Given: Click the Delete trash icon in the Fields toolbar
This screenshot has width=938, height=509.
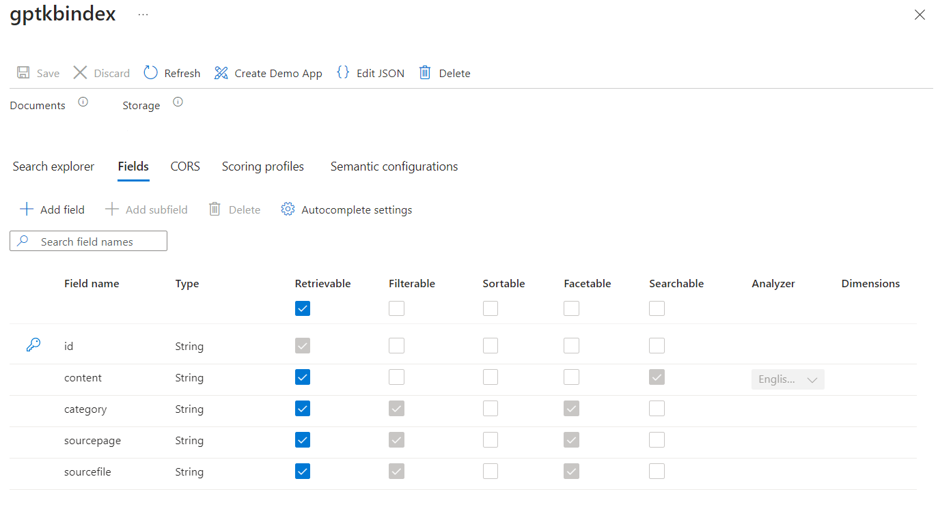Looking at the screenshot, I should [x=215, y=209].
